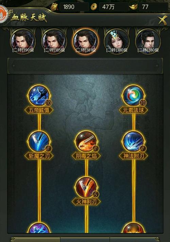170x242 pixels.
Task: Select the highlighted level 381 hero portrait
Action: [86, 42]
